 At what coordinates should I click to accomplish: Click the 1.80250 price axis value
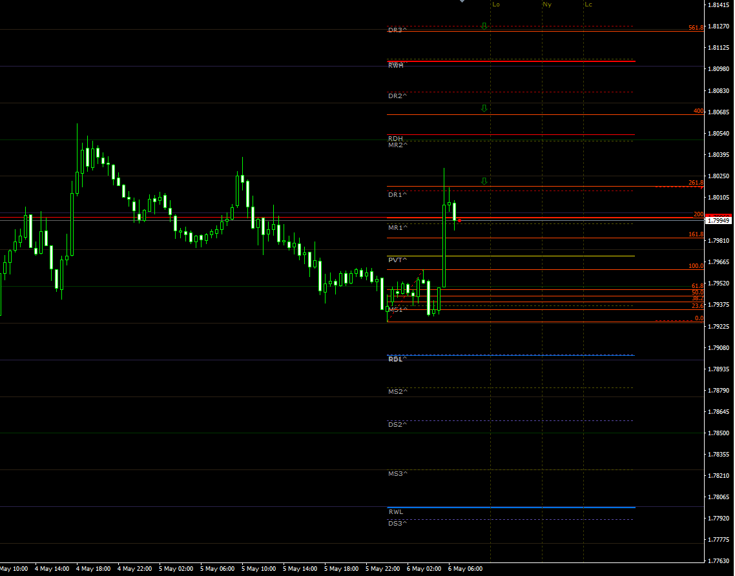pyautogui.click(x=719, y=176)
